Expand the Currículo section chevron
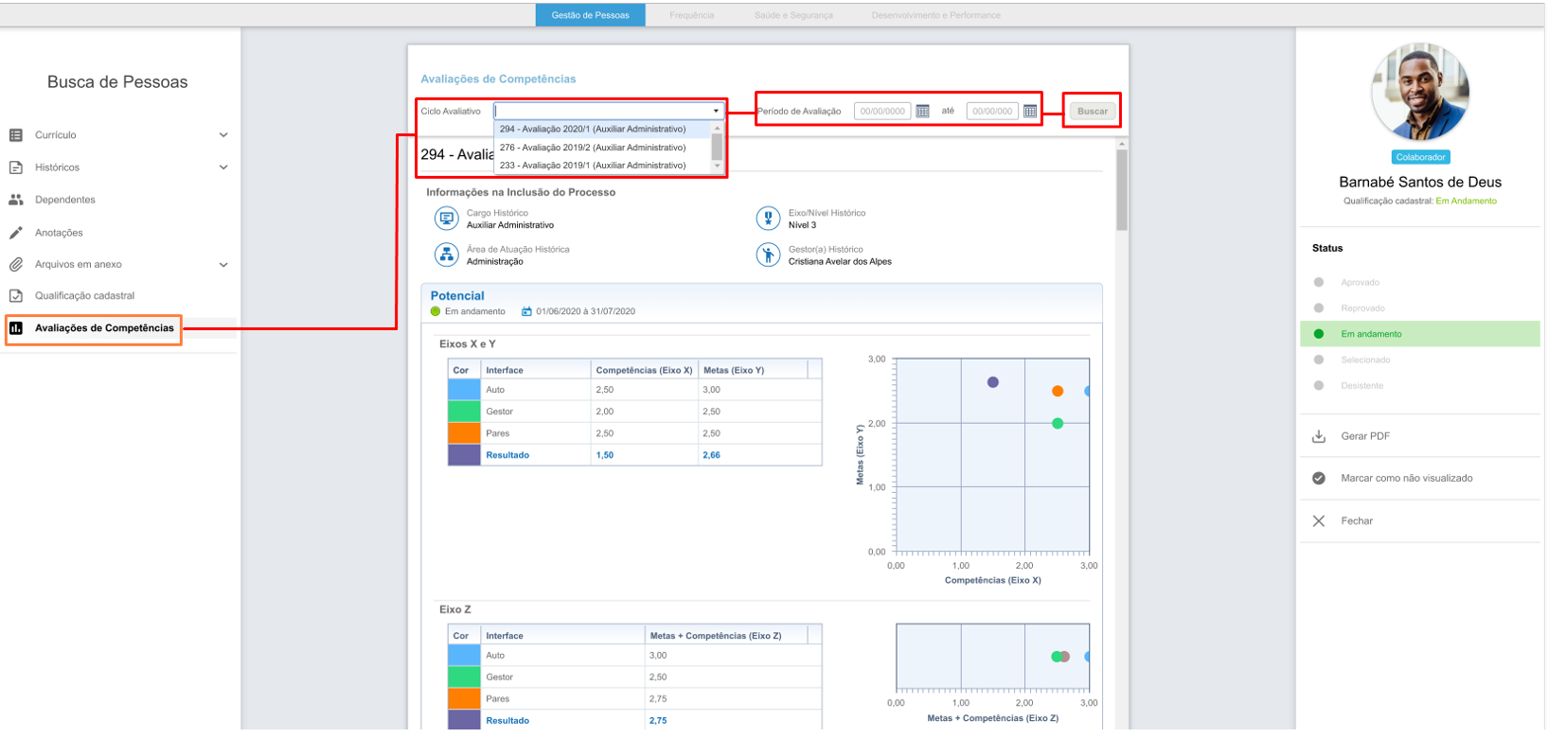 tap(223, 135)
